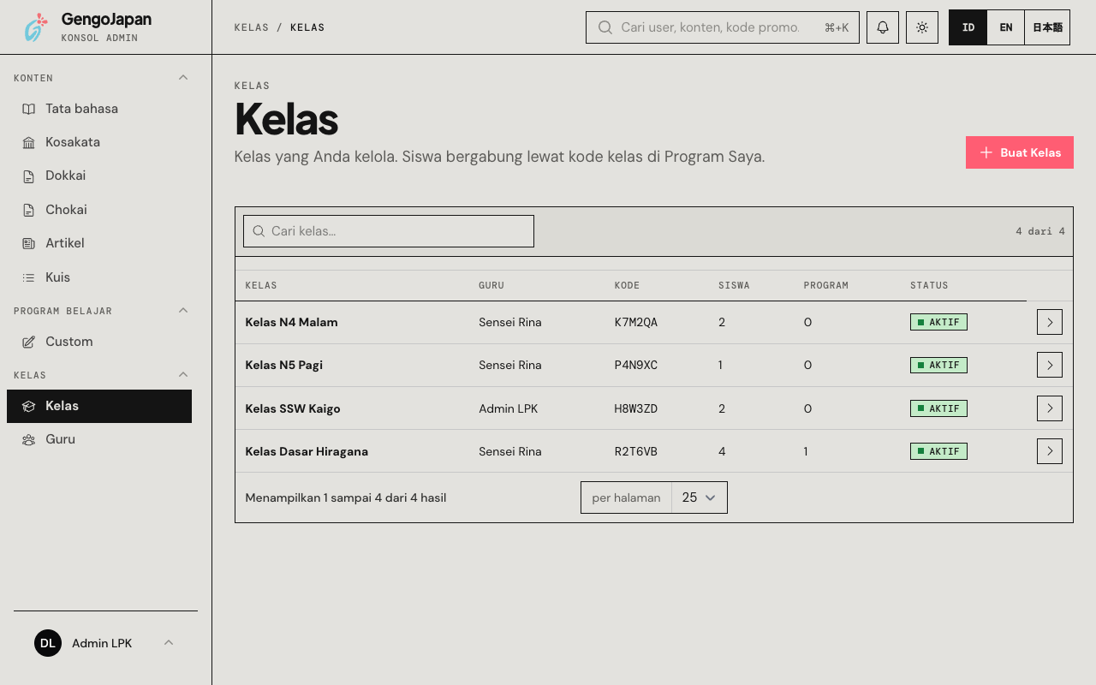Image resolution: width=1096 pixels, height=685 pixels.
Task: Click the Cari kelas magnifier icon
Action: [x=259, y=231]
